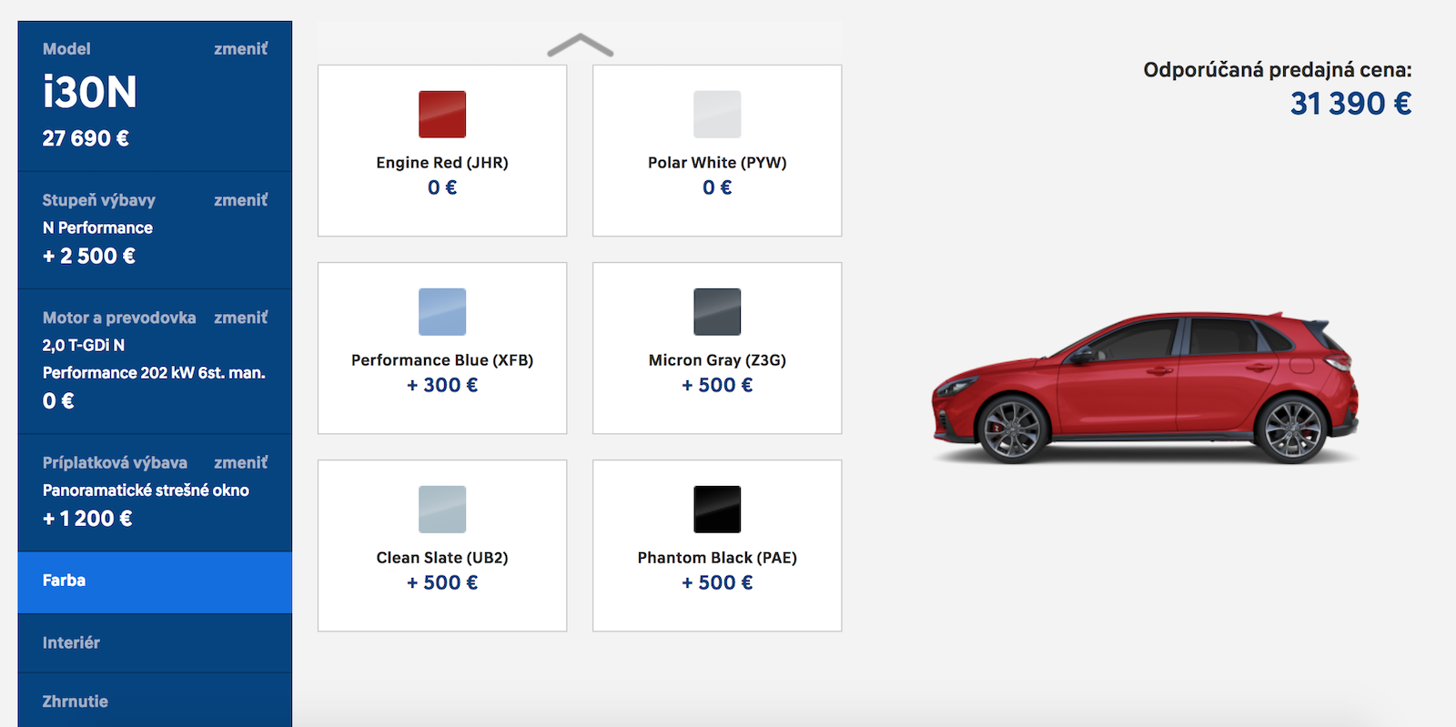Click the Odporúčaná predajná cena label
1456x727 pixels.
coord(1278,70)
